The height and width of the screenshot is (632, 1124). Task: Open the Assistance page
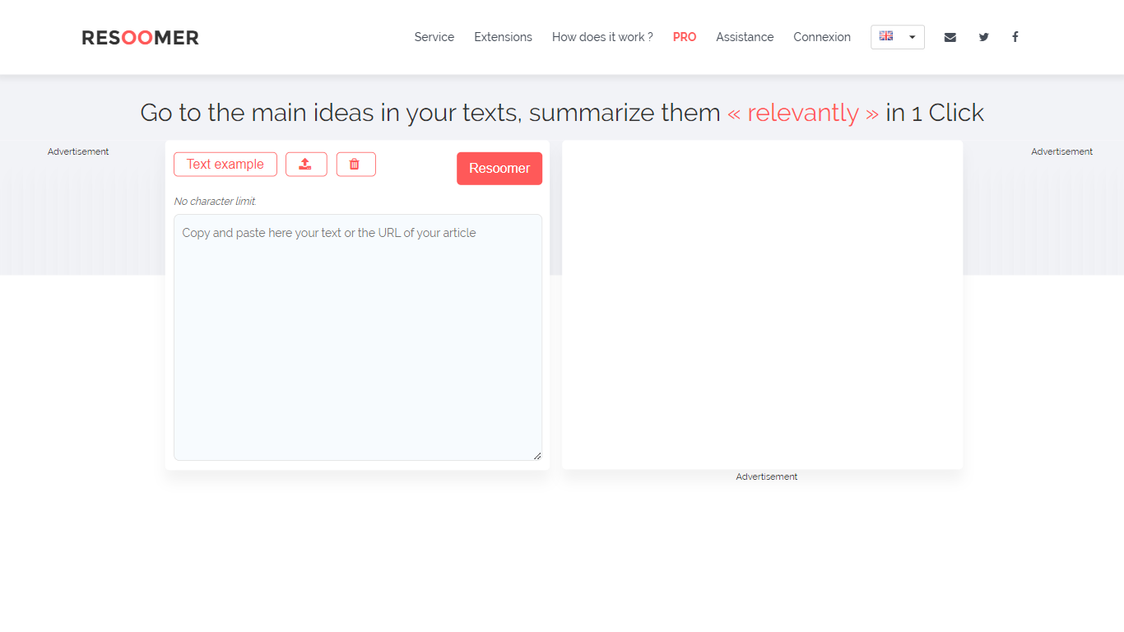pos(745,37)
